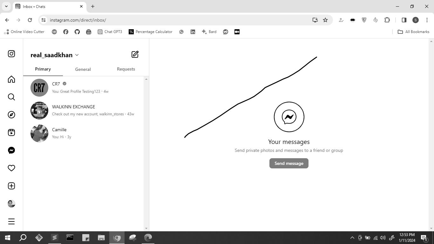Screen dimensions: 434x244
Task: Open the Chat GPT3 bookmark
Action: point(110,32)
